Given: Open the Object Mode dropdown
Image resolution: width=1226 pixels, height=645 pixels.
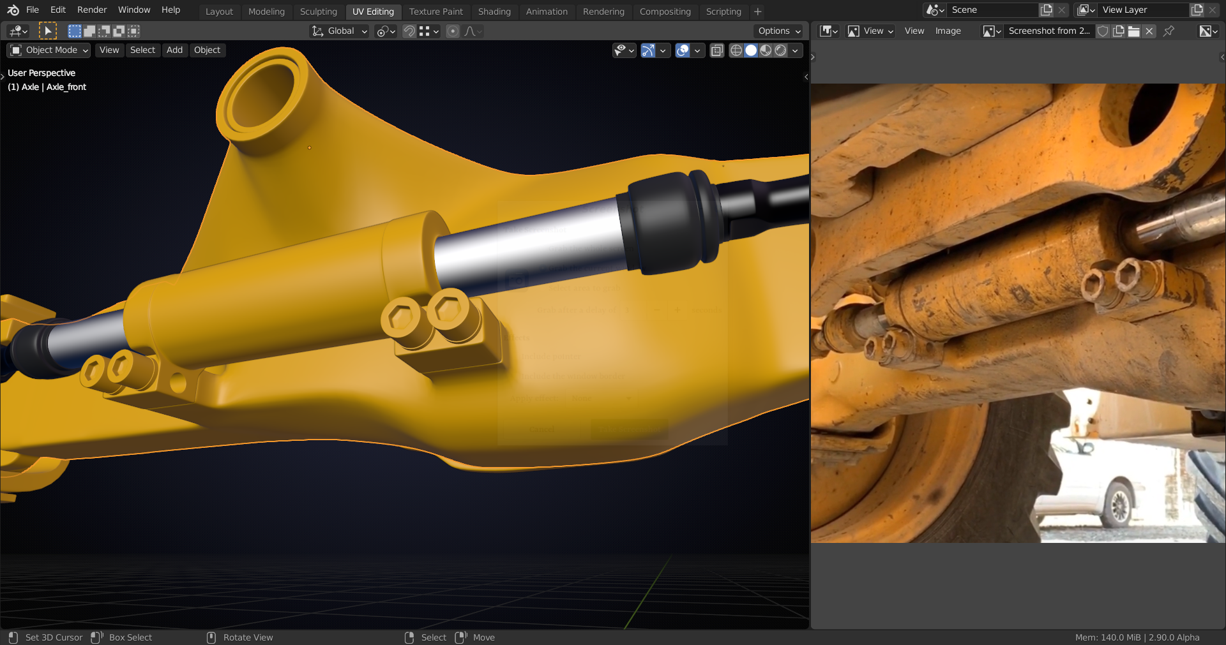Looking at the screenshot, I should pyautogui.click(x=49, y=50).
